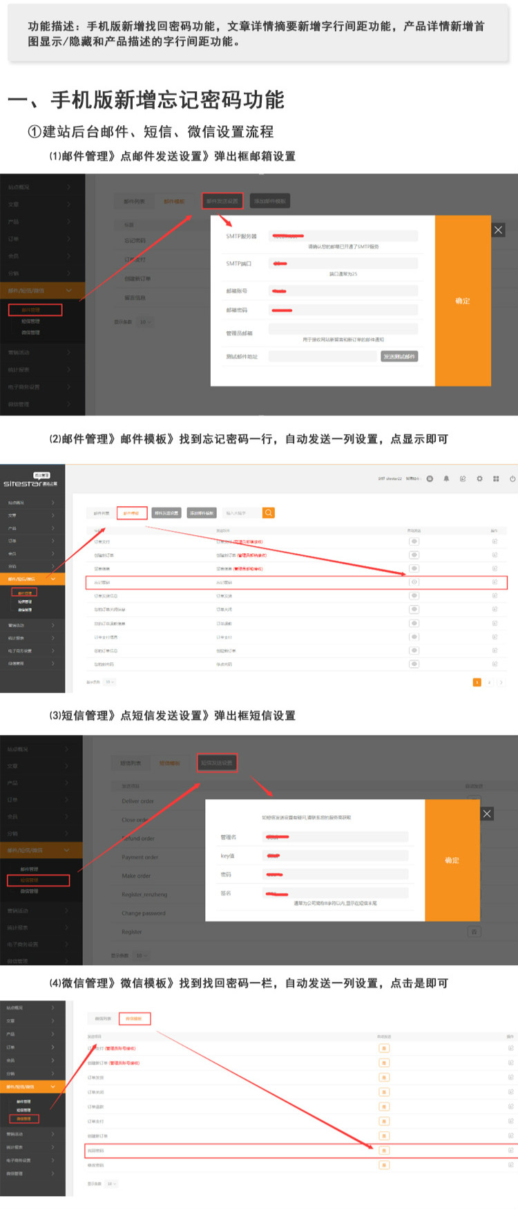The width and height of the screenshot is (518, 1210).
Task: Click the SMTP服务器 input field in the email dialog
Action: click(343, 236)
